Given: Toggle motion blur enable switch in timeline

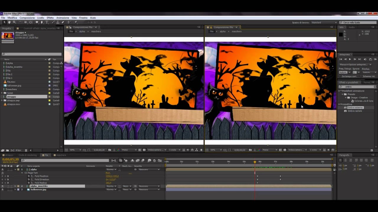Looking at the screenshot, I should [143, 160].
